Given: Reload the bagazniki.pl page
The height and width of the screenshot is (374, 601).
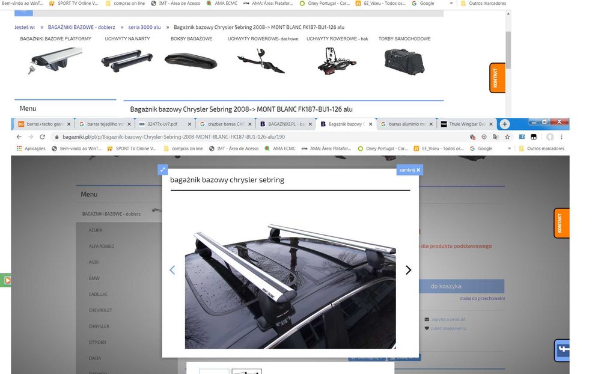Looking at the screenshot, I should (42, 137).
